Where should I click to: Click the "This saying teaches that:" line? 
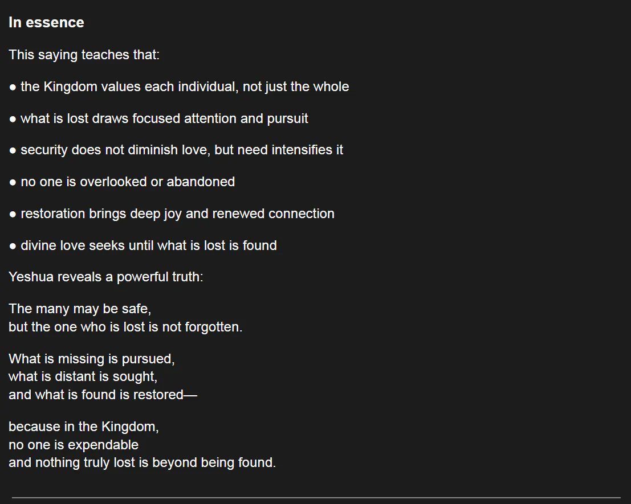(84, 55)
